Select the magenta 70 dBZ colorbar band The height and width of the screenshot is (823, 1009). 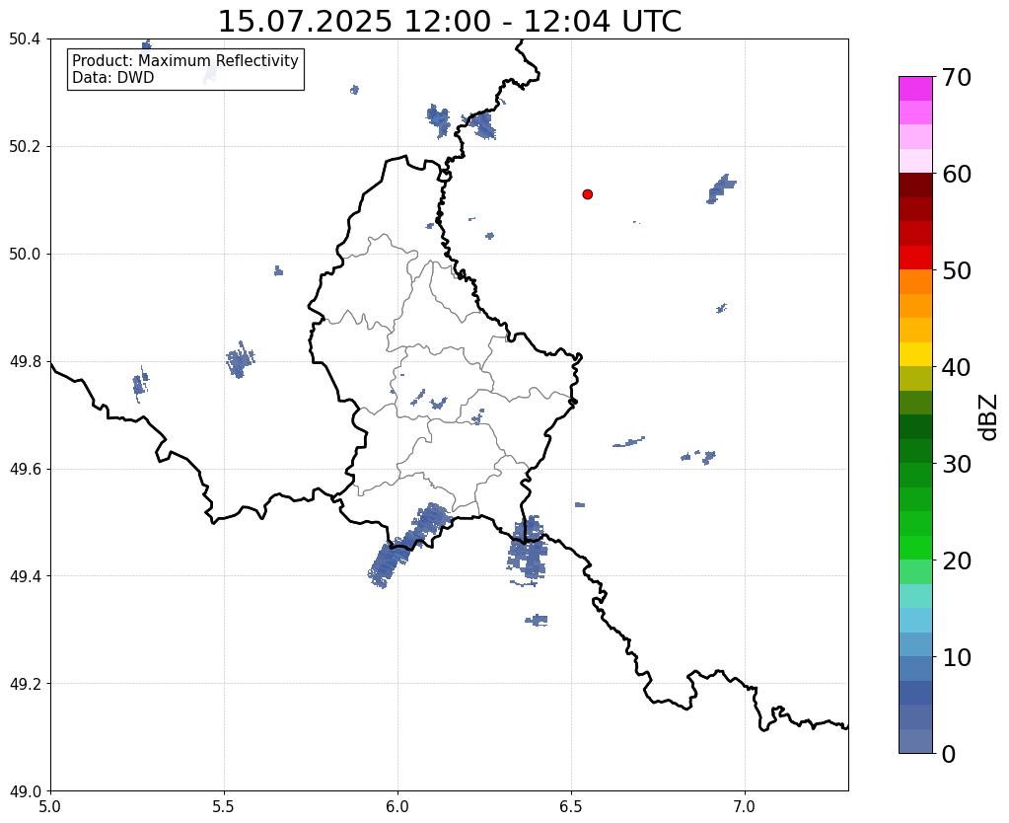915,88
